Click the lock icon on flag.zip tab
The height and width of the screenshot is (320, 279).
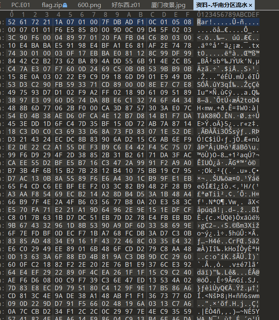[65, 5]
